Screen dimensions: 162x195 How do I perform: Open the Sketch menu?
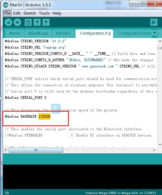(x=30, y=13)
